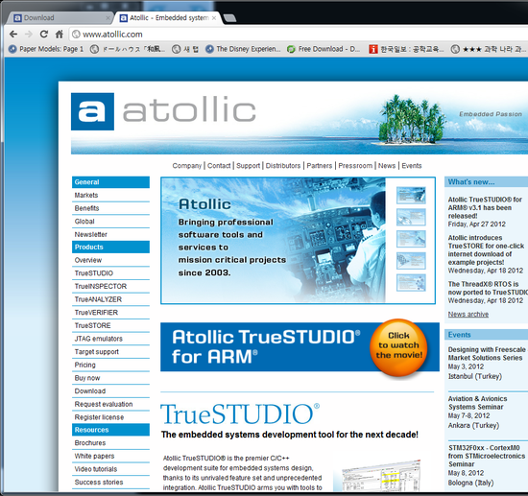
Task: Open Request evaluation in the sidebar
Action: point(104,405)
